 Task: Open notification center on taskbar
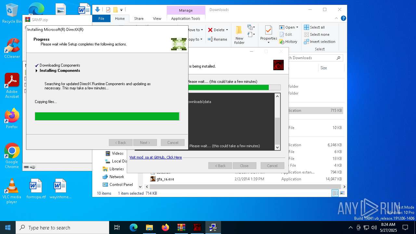[x=405, y=227]
